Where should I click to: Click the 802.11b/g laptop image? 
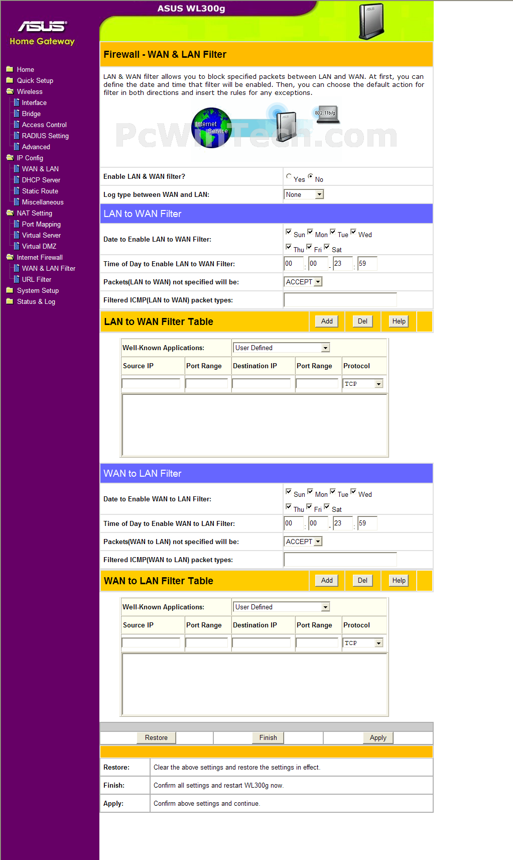coord(326,115)
